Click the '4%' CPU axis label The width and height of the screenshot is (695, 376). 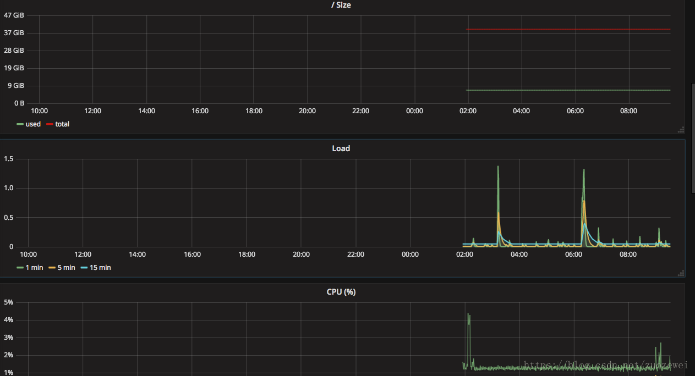[8, 320]
